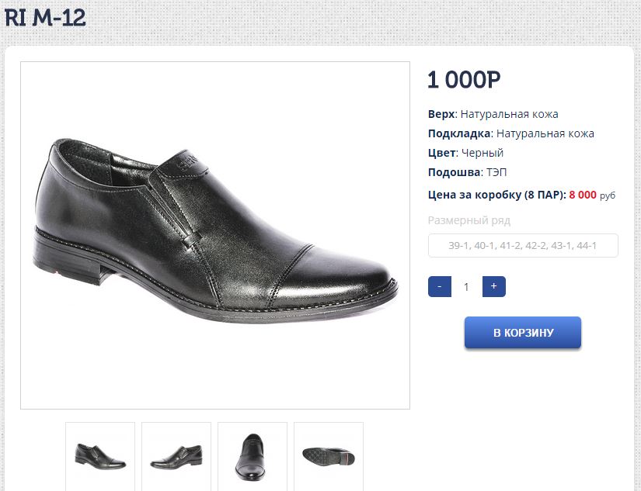
Task: Click the large black shoe product image
Action: (x=215, y=235)
